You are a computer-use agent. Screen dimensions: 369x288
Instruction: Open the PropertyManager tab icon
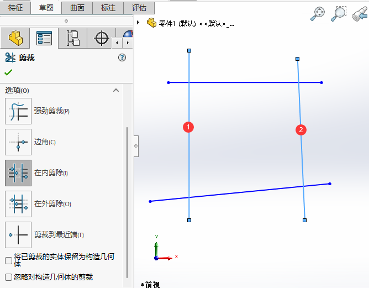pos(44,38)
